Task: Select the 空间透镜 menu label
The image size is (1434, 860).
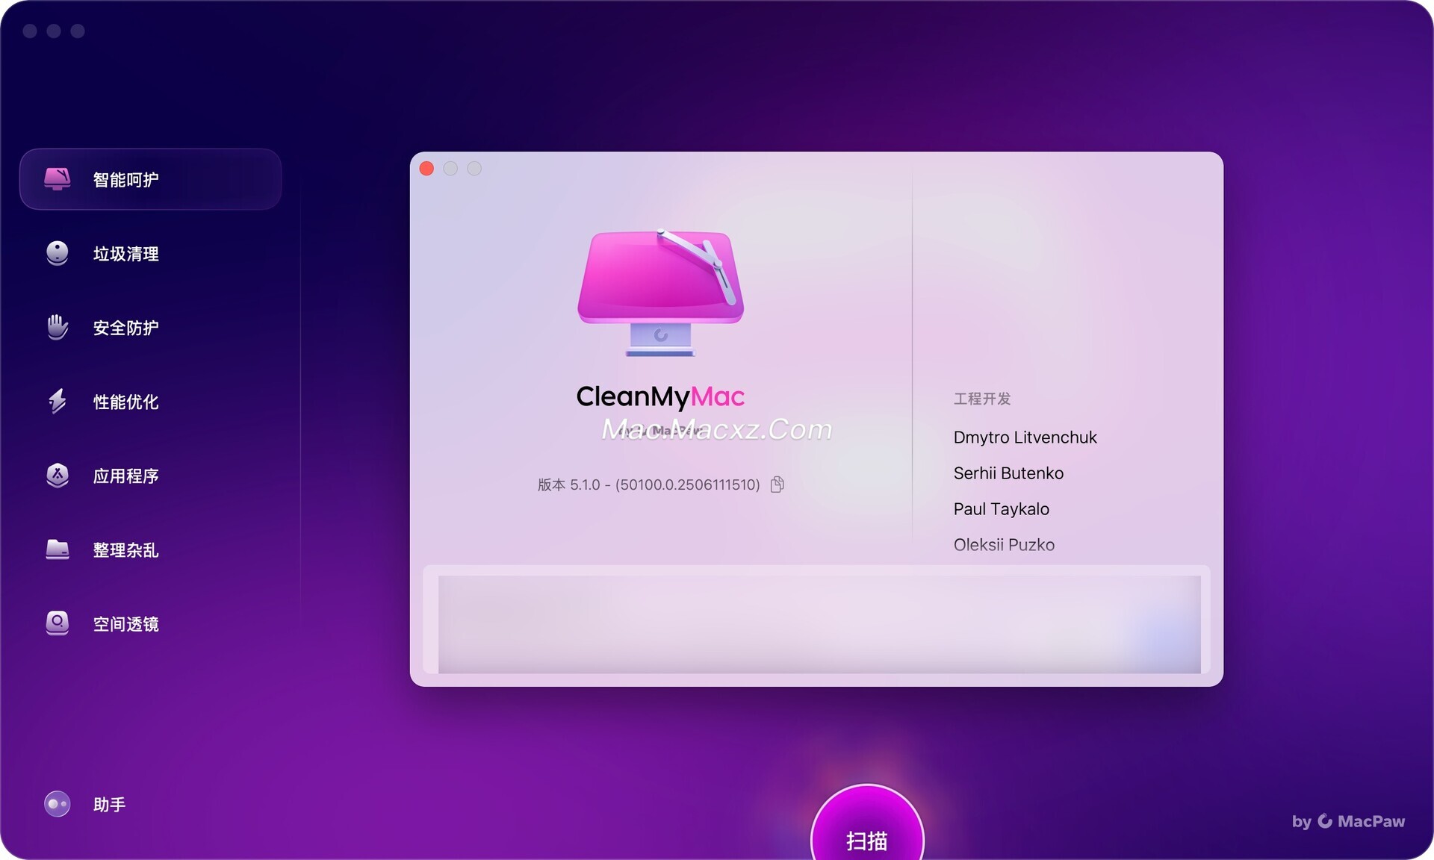Action: 125,623
